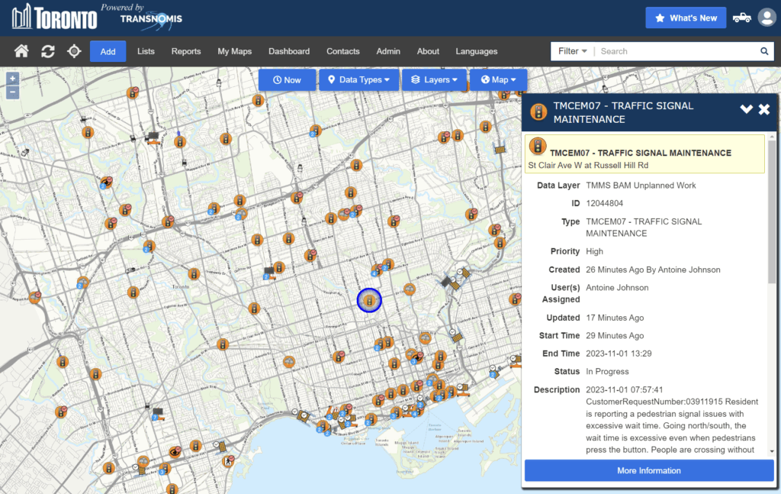
Task: Click the truck vehicle icon in the header
Action: 741,18
